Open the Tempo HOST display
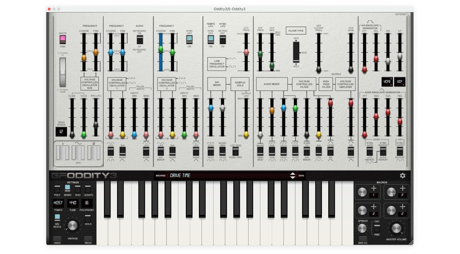Image resolution: width=460 pixels, height=254 pixels. [58, 203]
